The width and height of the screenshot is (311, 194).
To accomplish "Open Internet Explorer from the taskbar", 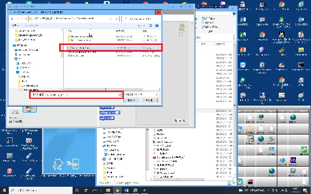I will [x=135, y=190].
